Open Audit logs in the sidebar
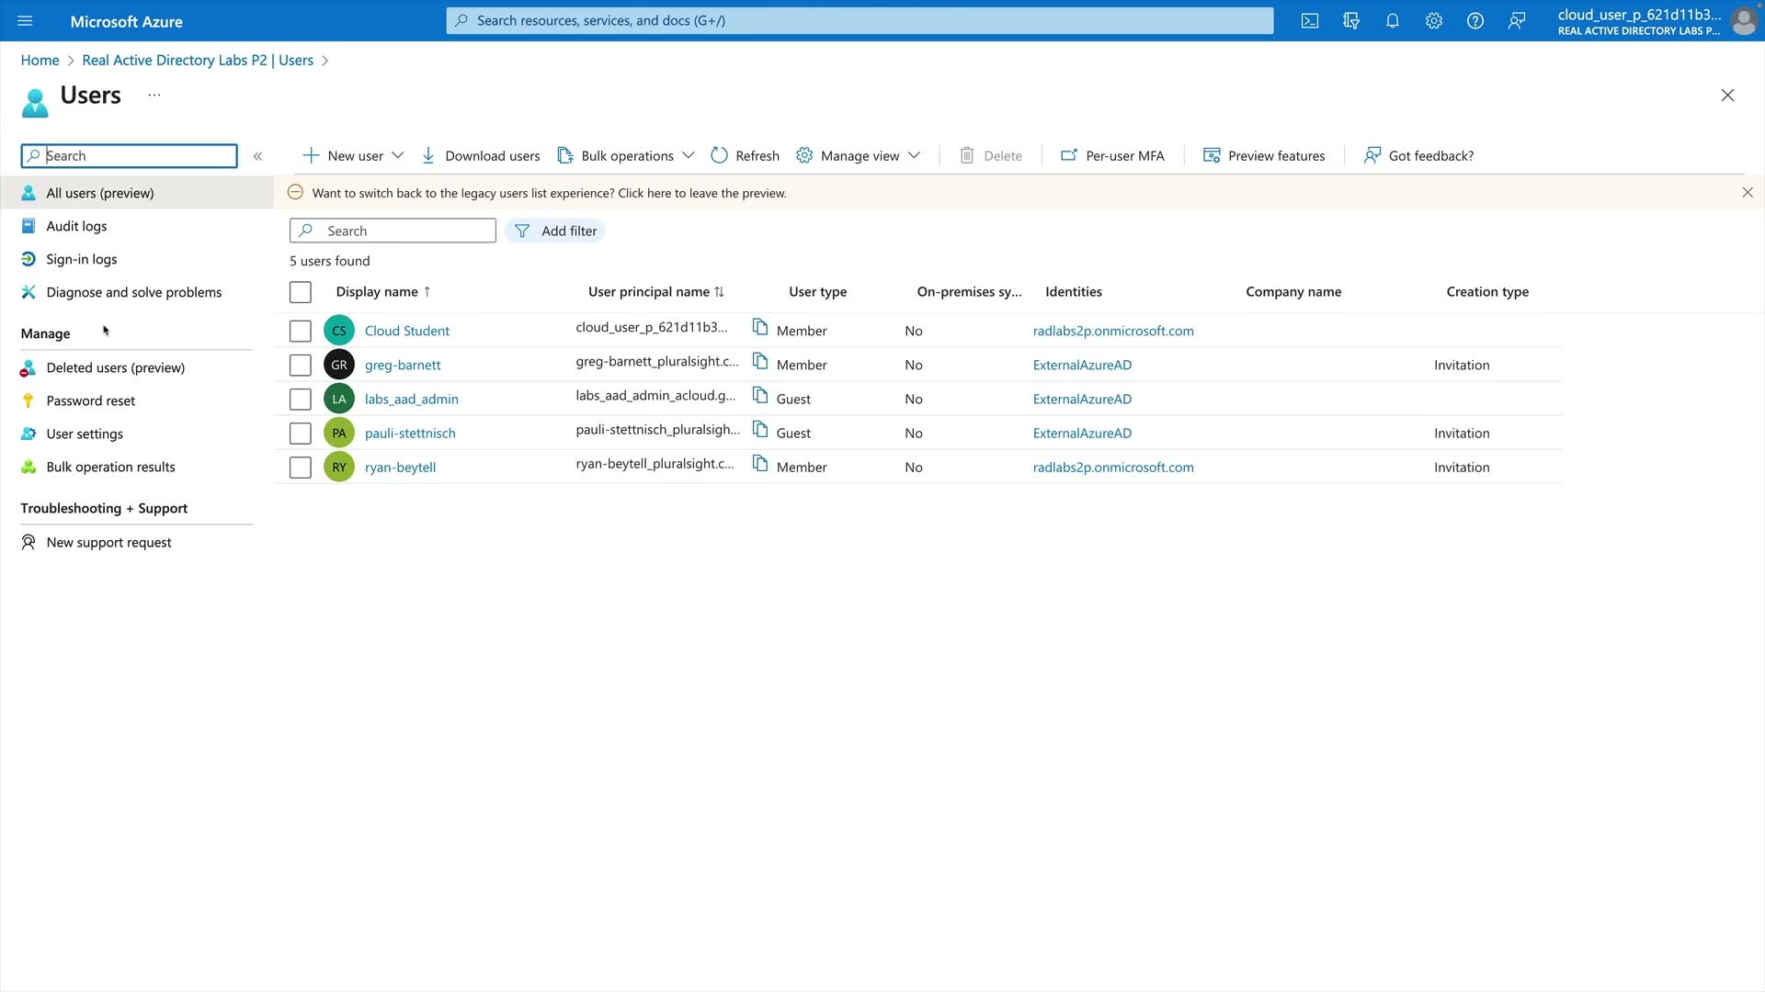 [x=76, y=226]
